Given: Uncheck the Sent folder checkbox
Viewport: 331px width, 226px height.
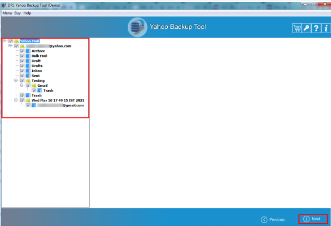Looking at the screenshot, I should [x=22, y=75].
